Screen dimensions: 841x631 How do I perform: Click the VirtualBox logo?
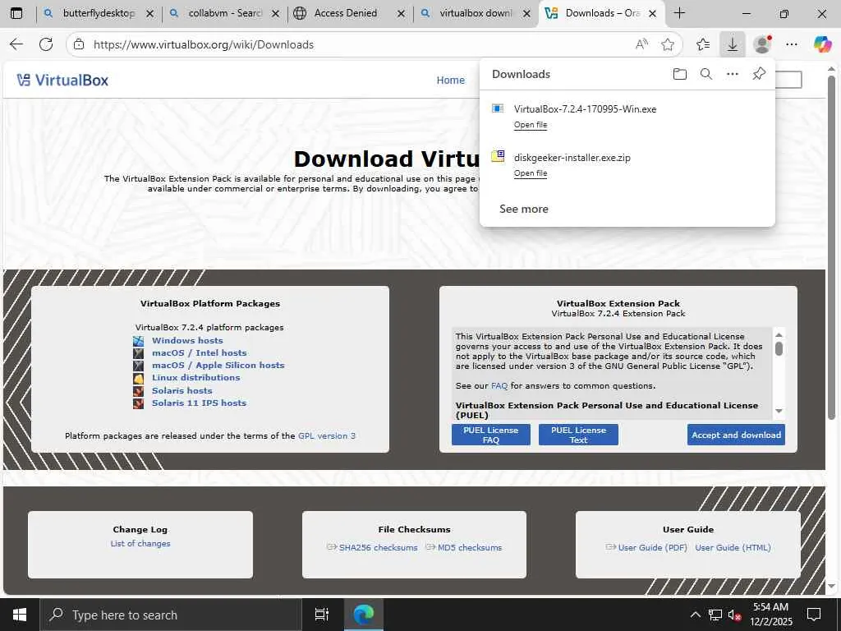(x=62, y=80)
